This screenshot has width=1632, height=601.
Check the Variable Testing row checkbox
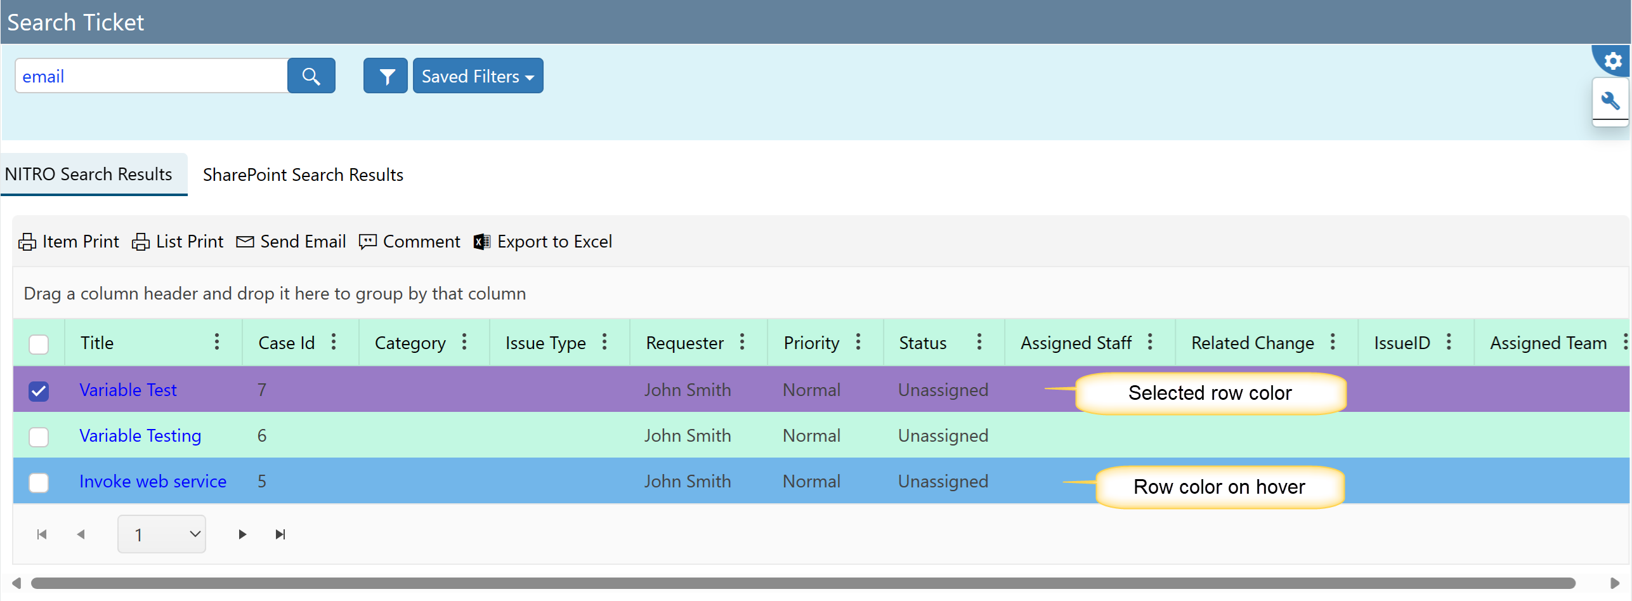pyautogui.click(x=39, y=437)
